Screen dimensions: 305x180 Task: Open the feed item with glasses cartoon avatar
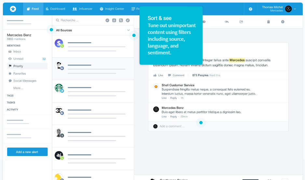(93, 69)
